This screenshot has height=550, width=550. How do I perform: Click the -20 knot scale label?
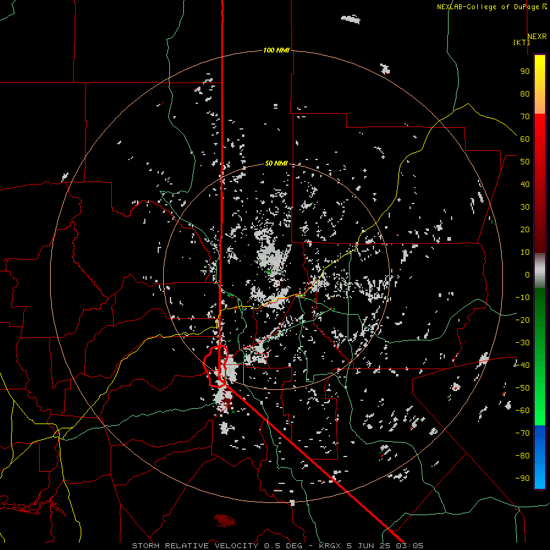(x=522, y=320)
